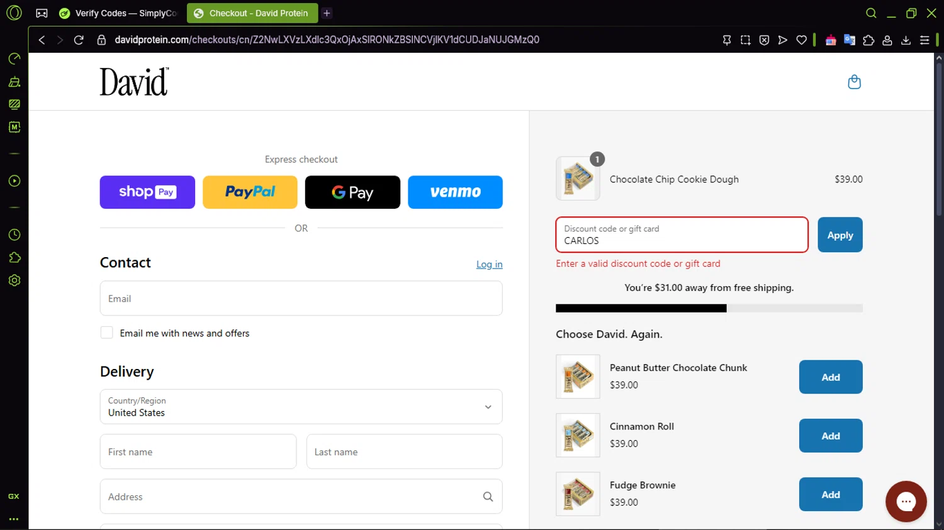This screenshot has width=944, height=530.
Task: Open the chat support bubble
Action: tap(906, 502)
